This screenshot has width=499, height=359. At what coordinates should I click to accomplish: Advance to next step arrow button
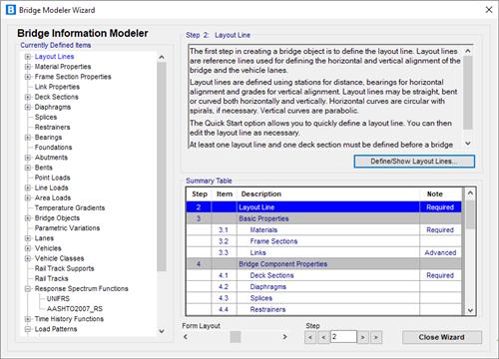tap(362, 337)
